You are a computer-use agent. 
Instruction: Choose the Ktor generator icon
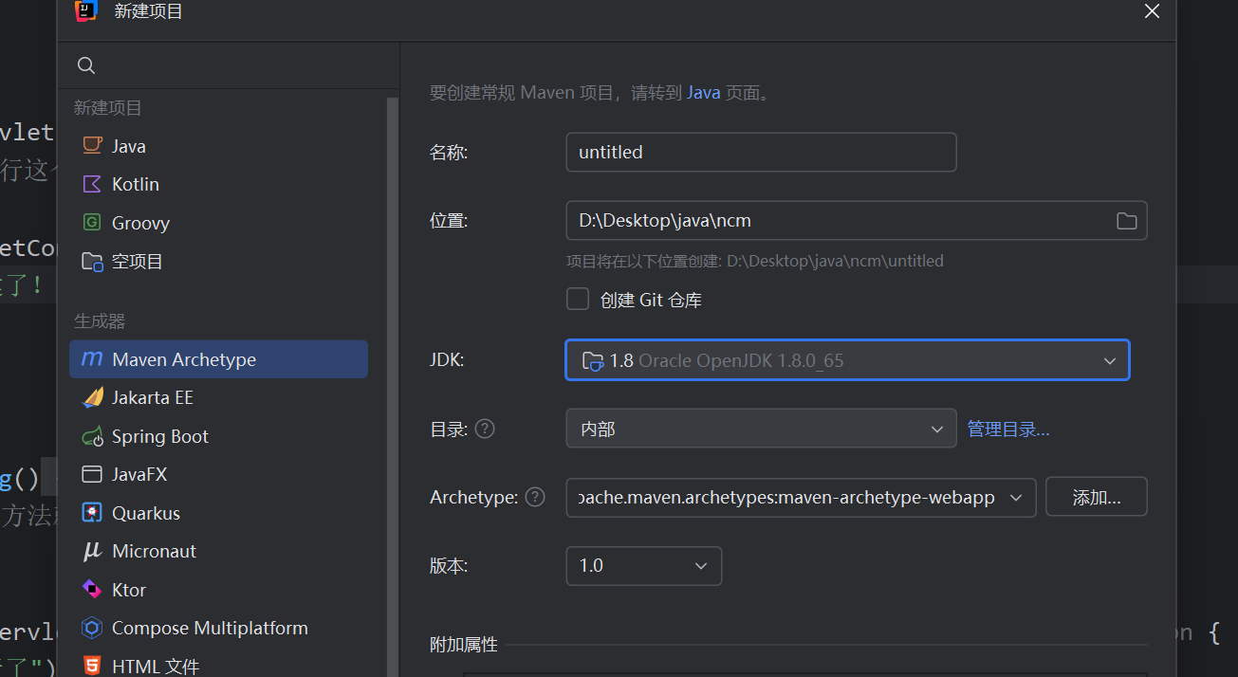92,590
